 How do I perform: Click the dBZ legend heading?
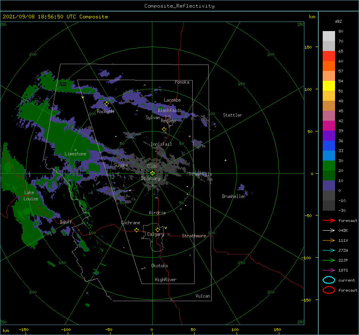click(338, 21)
